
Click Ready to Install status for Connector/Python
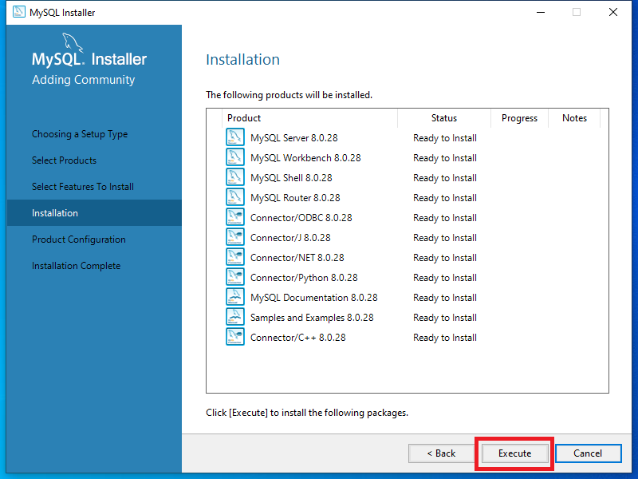[445, 278]
